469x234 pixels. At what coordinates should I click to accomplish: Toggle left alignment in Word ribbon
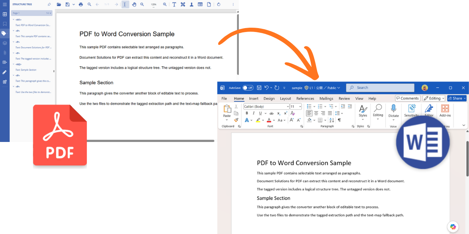click(x=309, y=113)
